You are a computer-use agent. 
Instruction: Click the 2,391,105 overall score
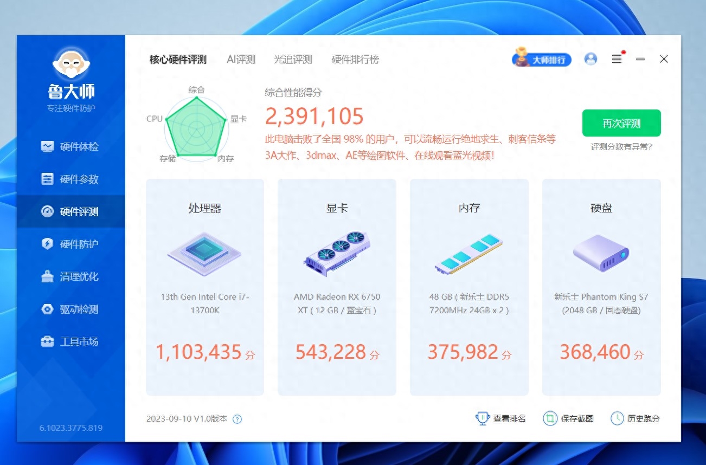coord(315,117)
